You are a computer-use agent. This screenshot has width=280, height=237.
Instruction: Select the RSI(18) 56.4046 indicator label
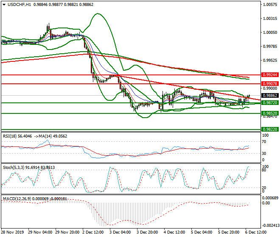point(17,136)
